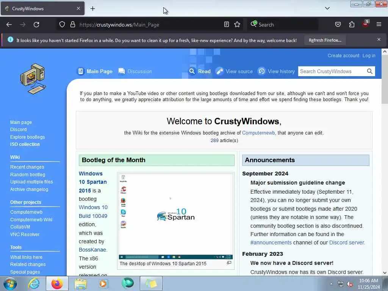This screenshot has width=388, height=291.
Task: Click the padlock site information icon
Action: 72,24
